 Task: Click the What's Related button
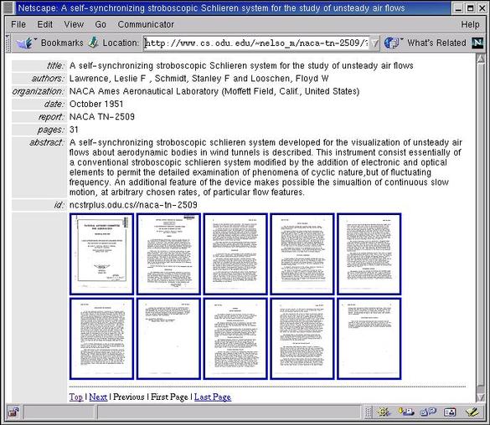point(436,43)
